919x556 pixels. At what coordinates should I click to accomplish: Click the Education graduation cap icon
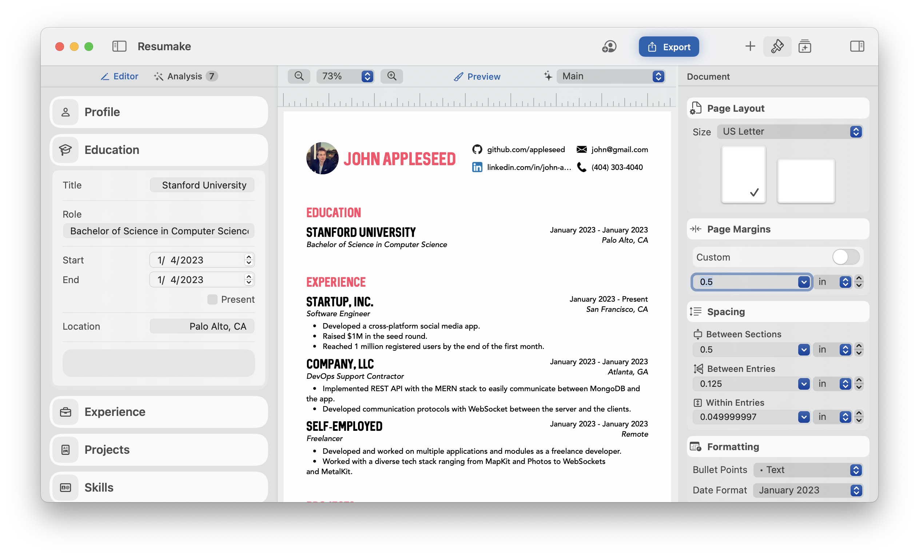pos(65,150)
